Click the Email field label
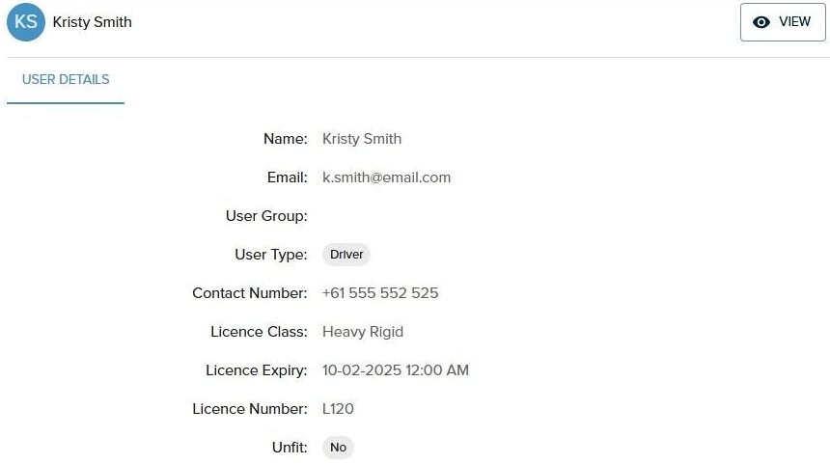This screenshot has height=464, width=830. pyautogui.click(x=287, y=177)
